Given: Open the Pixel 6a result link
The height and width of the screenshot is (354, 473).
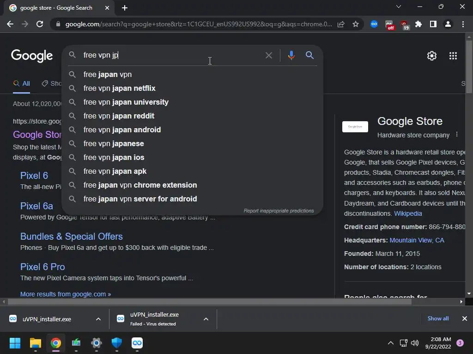Looking at the screenshot, I should (x=36, y=206).
